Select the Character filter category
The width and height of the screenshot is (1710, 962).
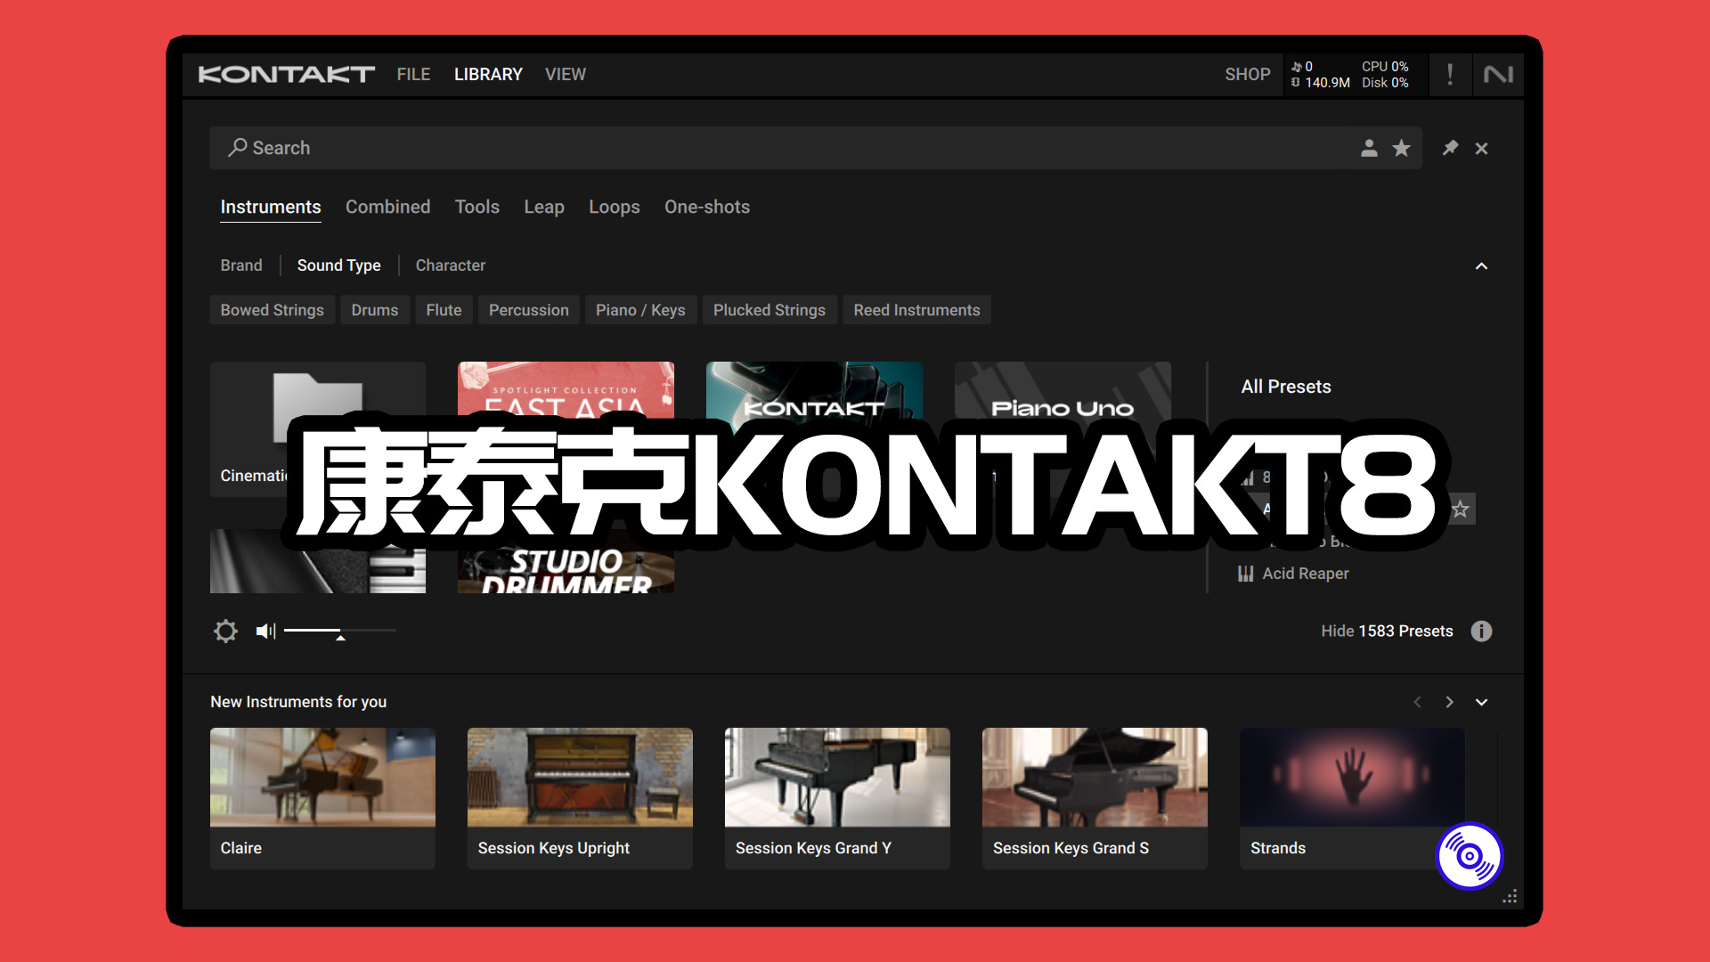(450, 265)
